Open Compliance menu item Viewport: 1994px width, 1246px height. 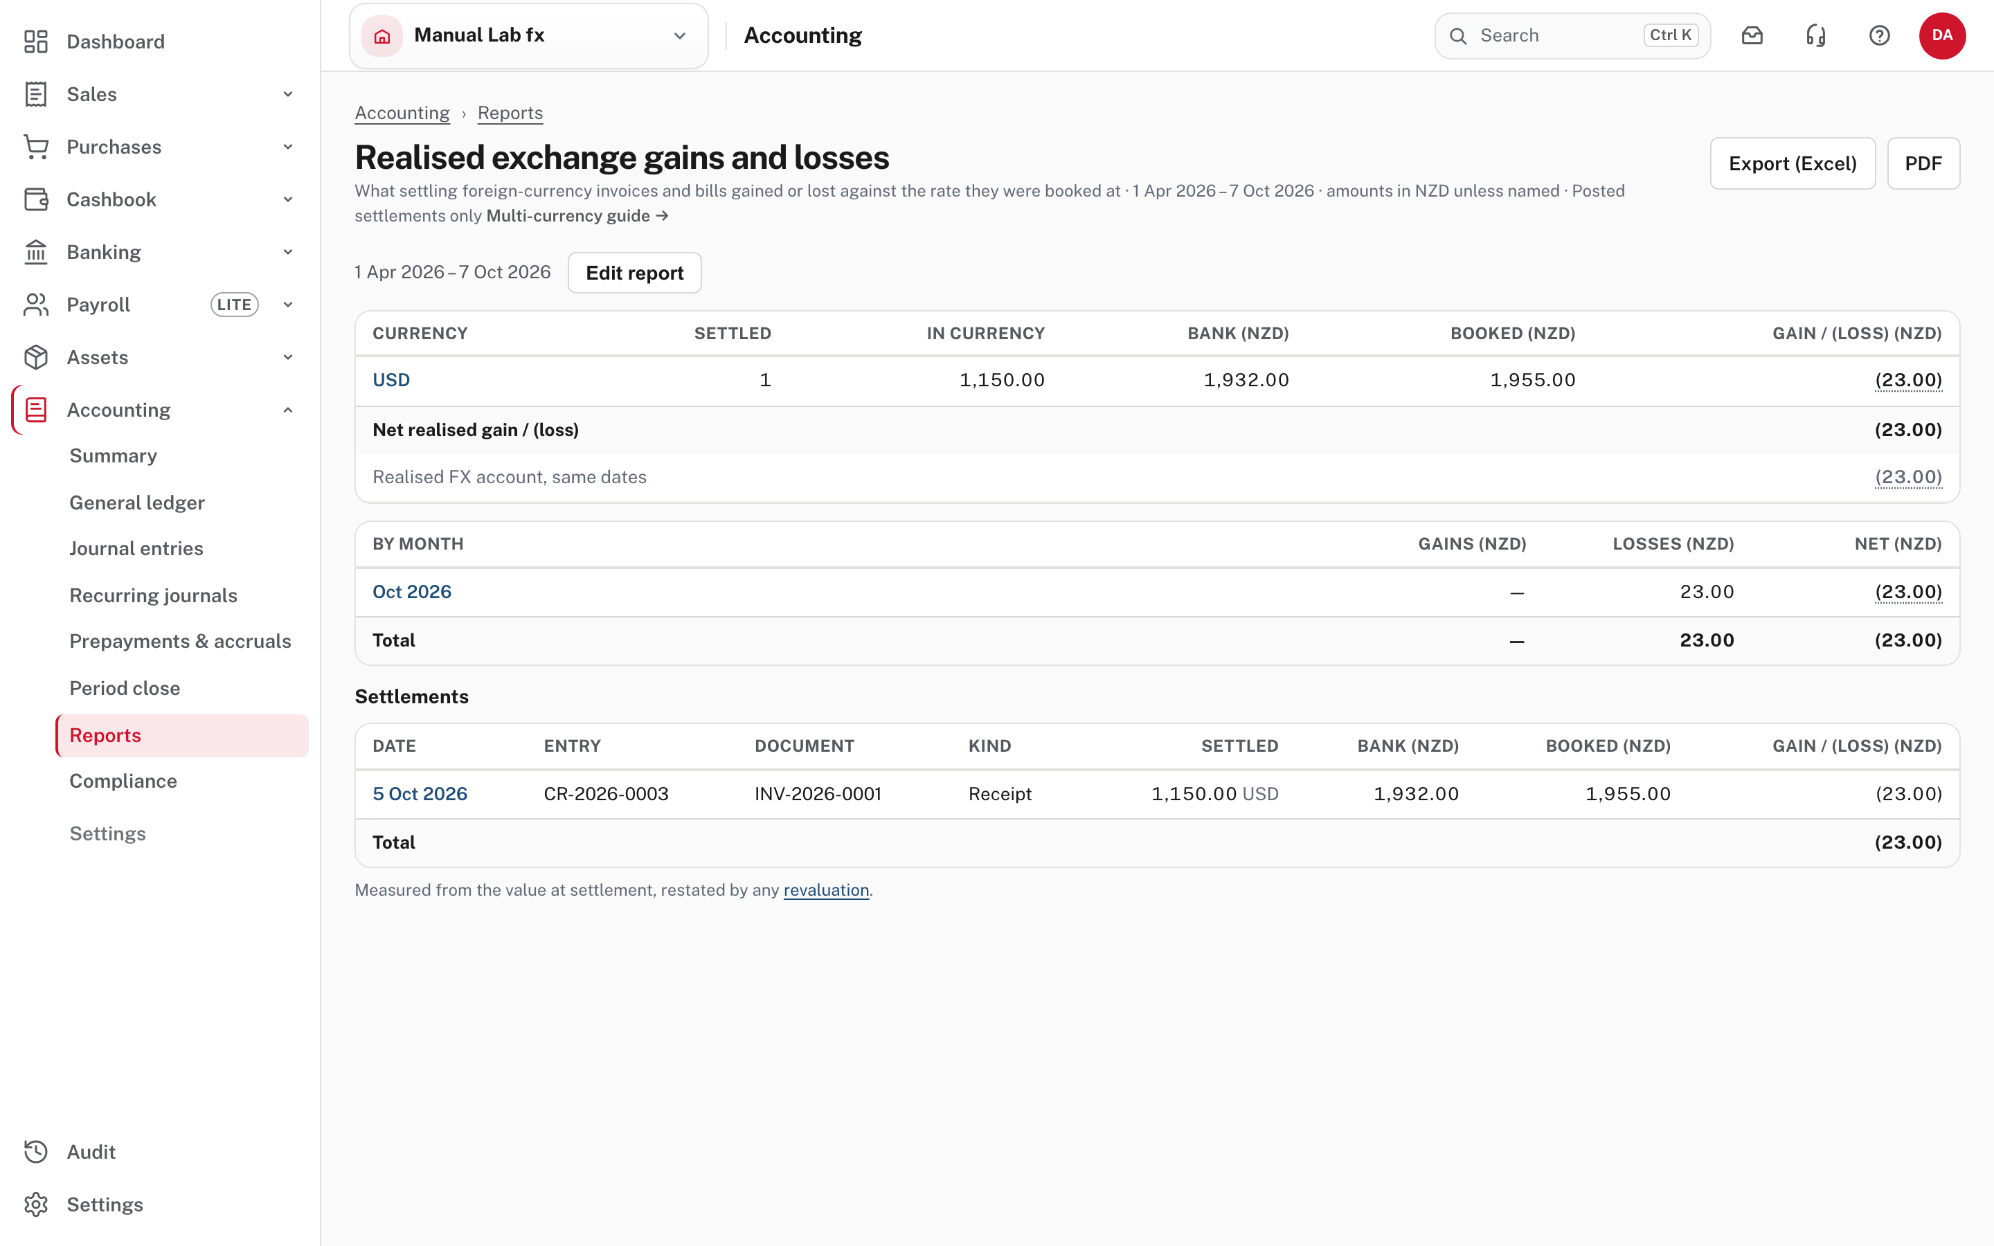tap(123, 782)
